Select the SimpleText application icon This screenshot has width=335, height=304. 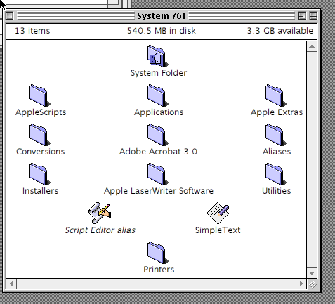pos(218,213)
